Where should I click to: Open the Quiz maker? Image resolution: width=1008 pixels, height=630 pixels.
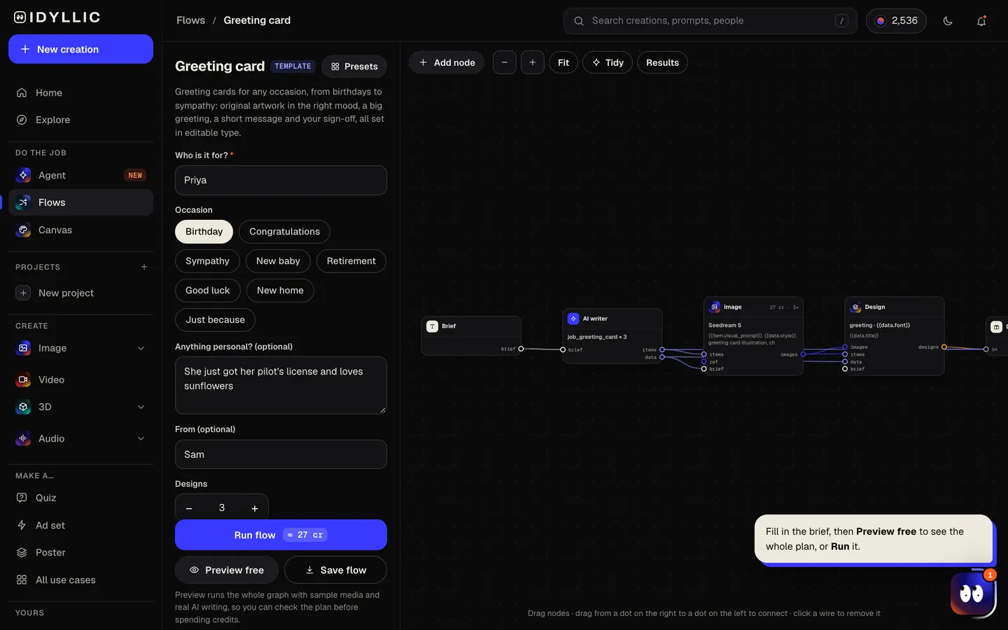[80, 498]
